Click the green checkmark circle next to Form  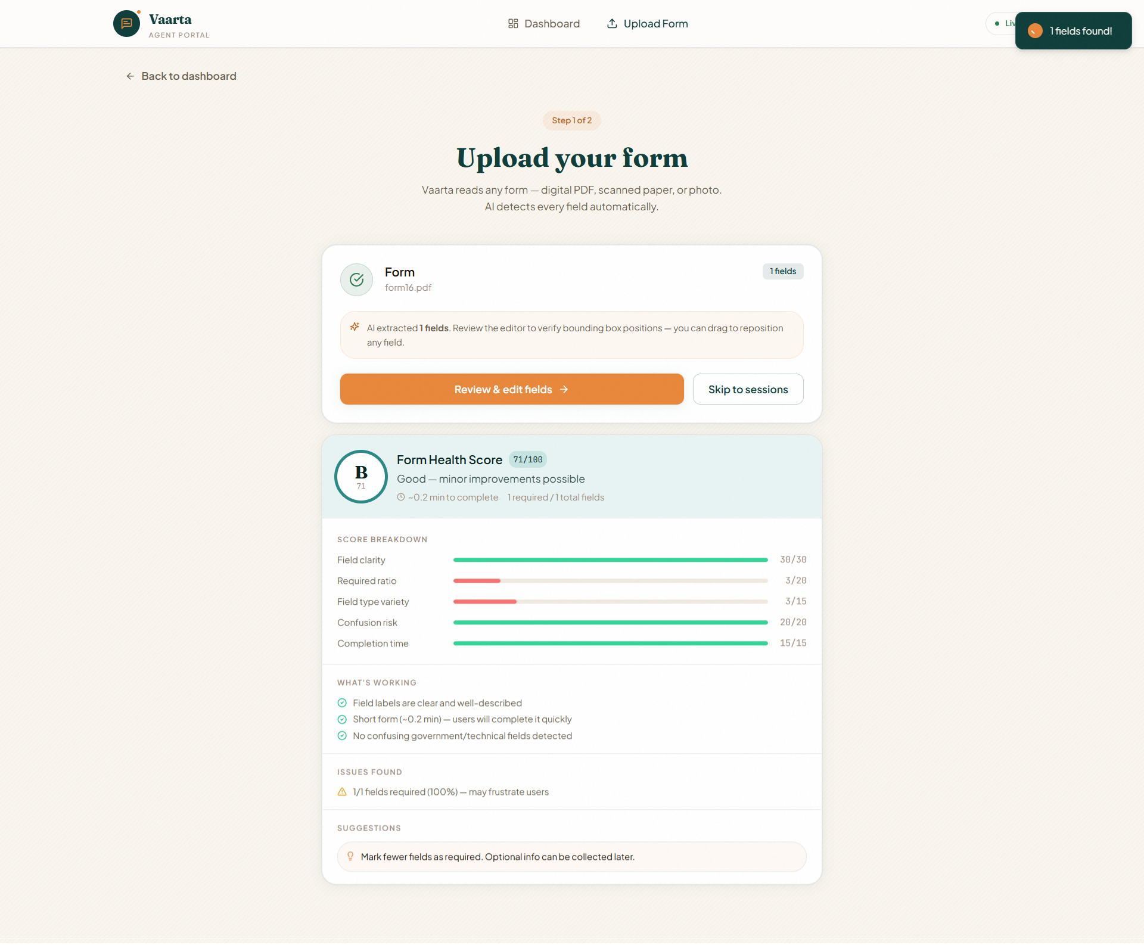[x=356, y=279]
